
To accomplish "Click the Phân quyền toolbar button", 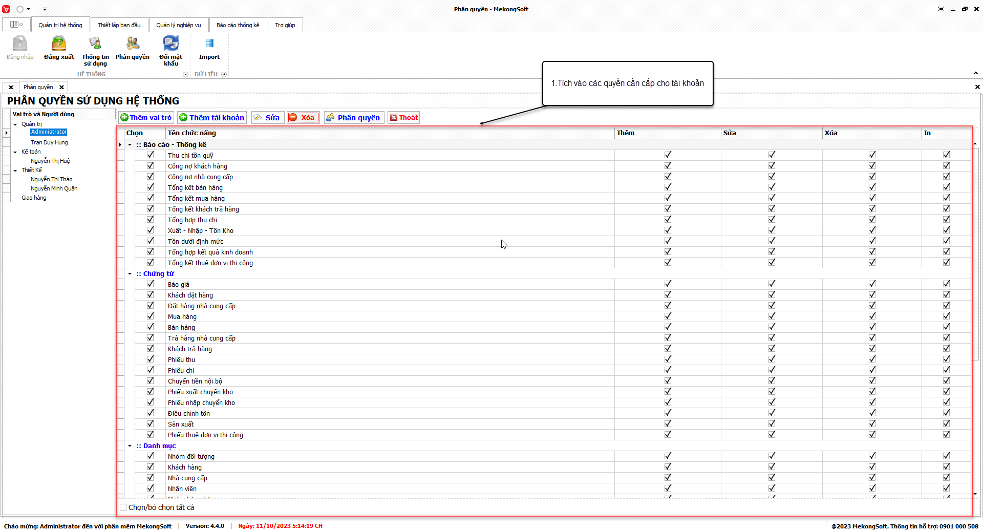I will (x=354, y=118).
